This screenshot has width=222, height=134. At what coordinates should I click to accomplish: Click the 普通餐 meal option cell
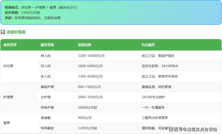(46, 118)
